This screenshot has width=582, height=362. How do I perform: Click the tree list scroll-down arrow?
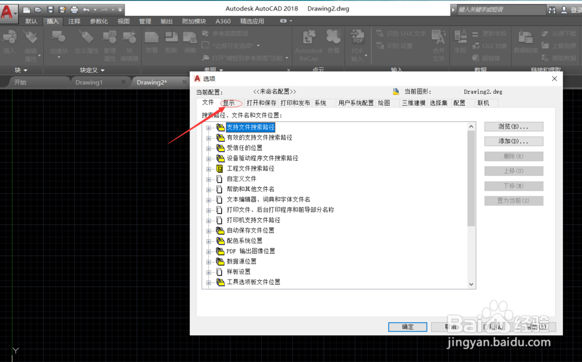coord(471,284)
